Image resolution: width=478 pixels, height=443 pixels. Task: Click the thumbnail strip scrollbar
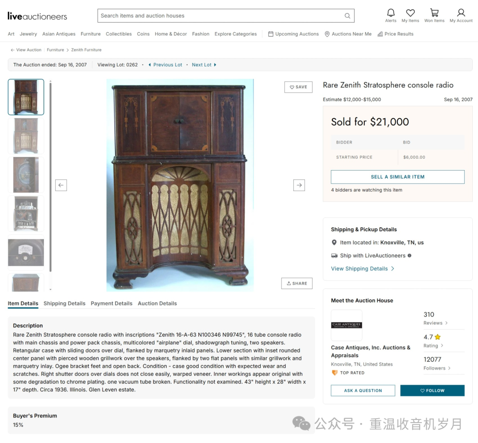[50, 177]
